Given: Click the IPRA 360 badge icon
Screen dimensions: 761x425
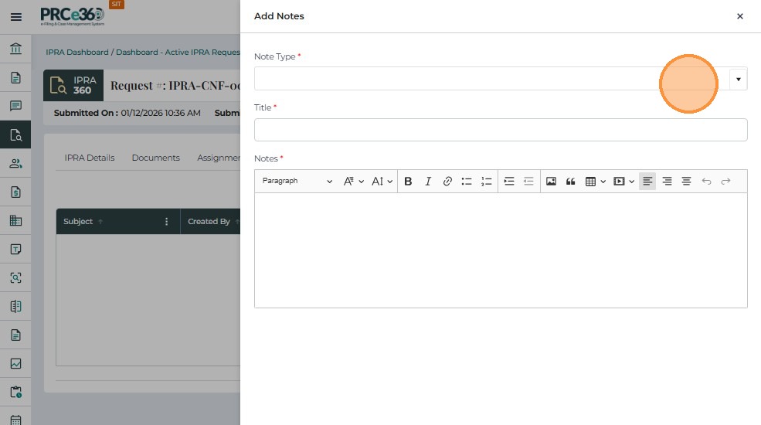Looking at the screenshot, I should [73, 85].
